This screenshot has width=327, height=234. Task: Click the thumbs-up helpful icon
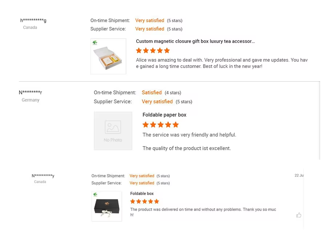[299, 215]
